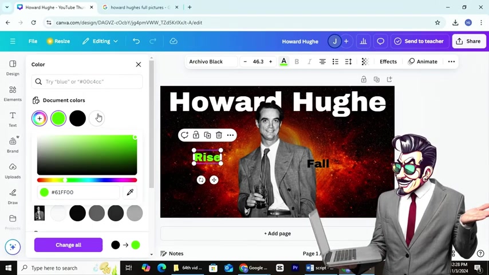Click the Share button
Image resolution: width=489 pixels, height=275 pixels.
469,41
